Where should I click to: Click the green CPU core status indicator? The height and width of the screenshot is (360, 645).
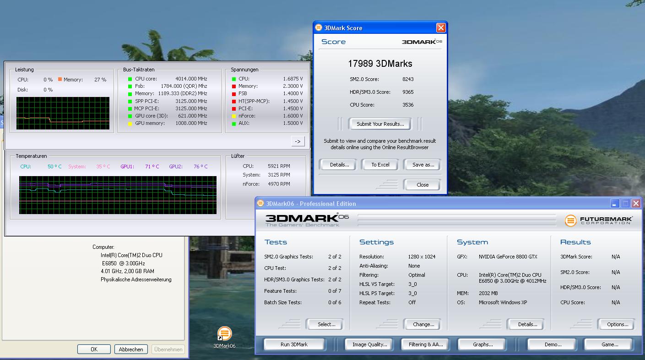click(x=130, y=79)
